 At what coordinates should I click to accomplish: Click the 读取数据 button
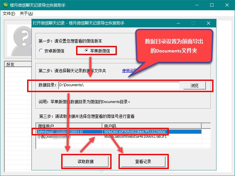click(x=86, y=161)
